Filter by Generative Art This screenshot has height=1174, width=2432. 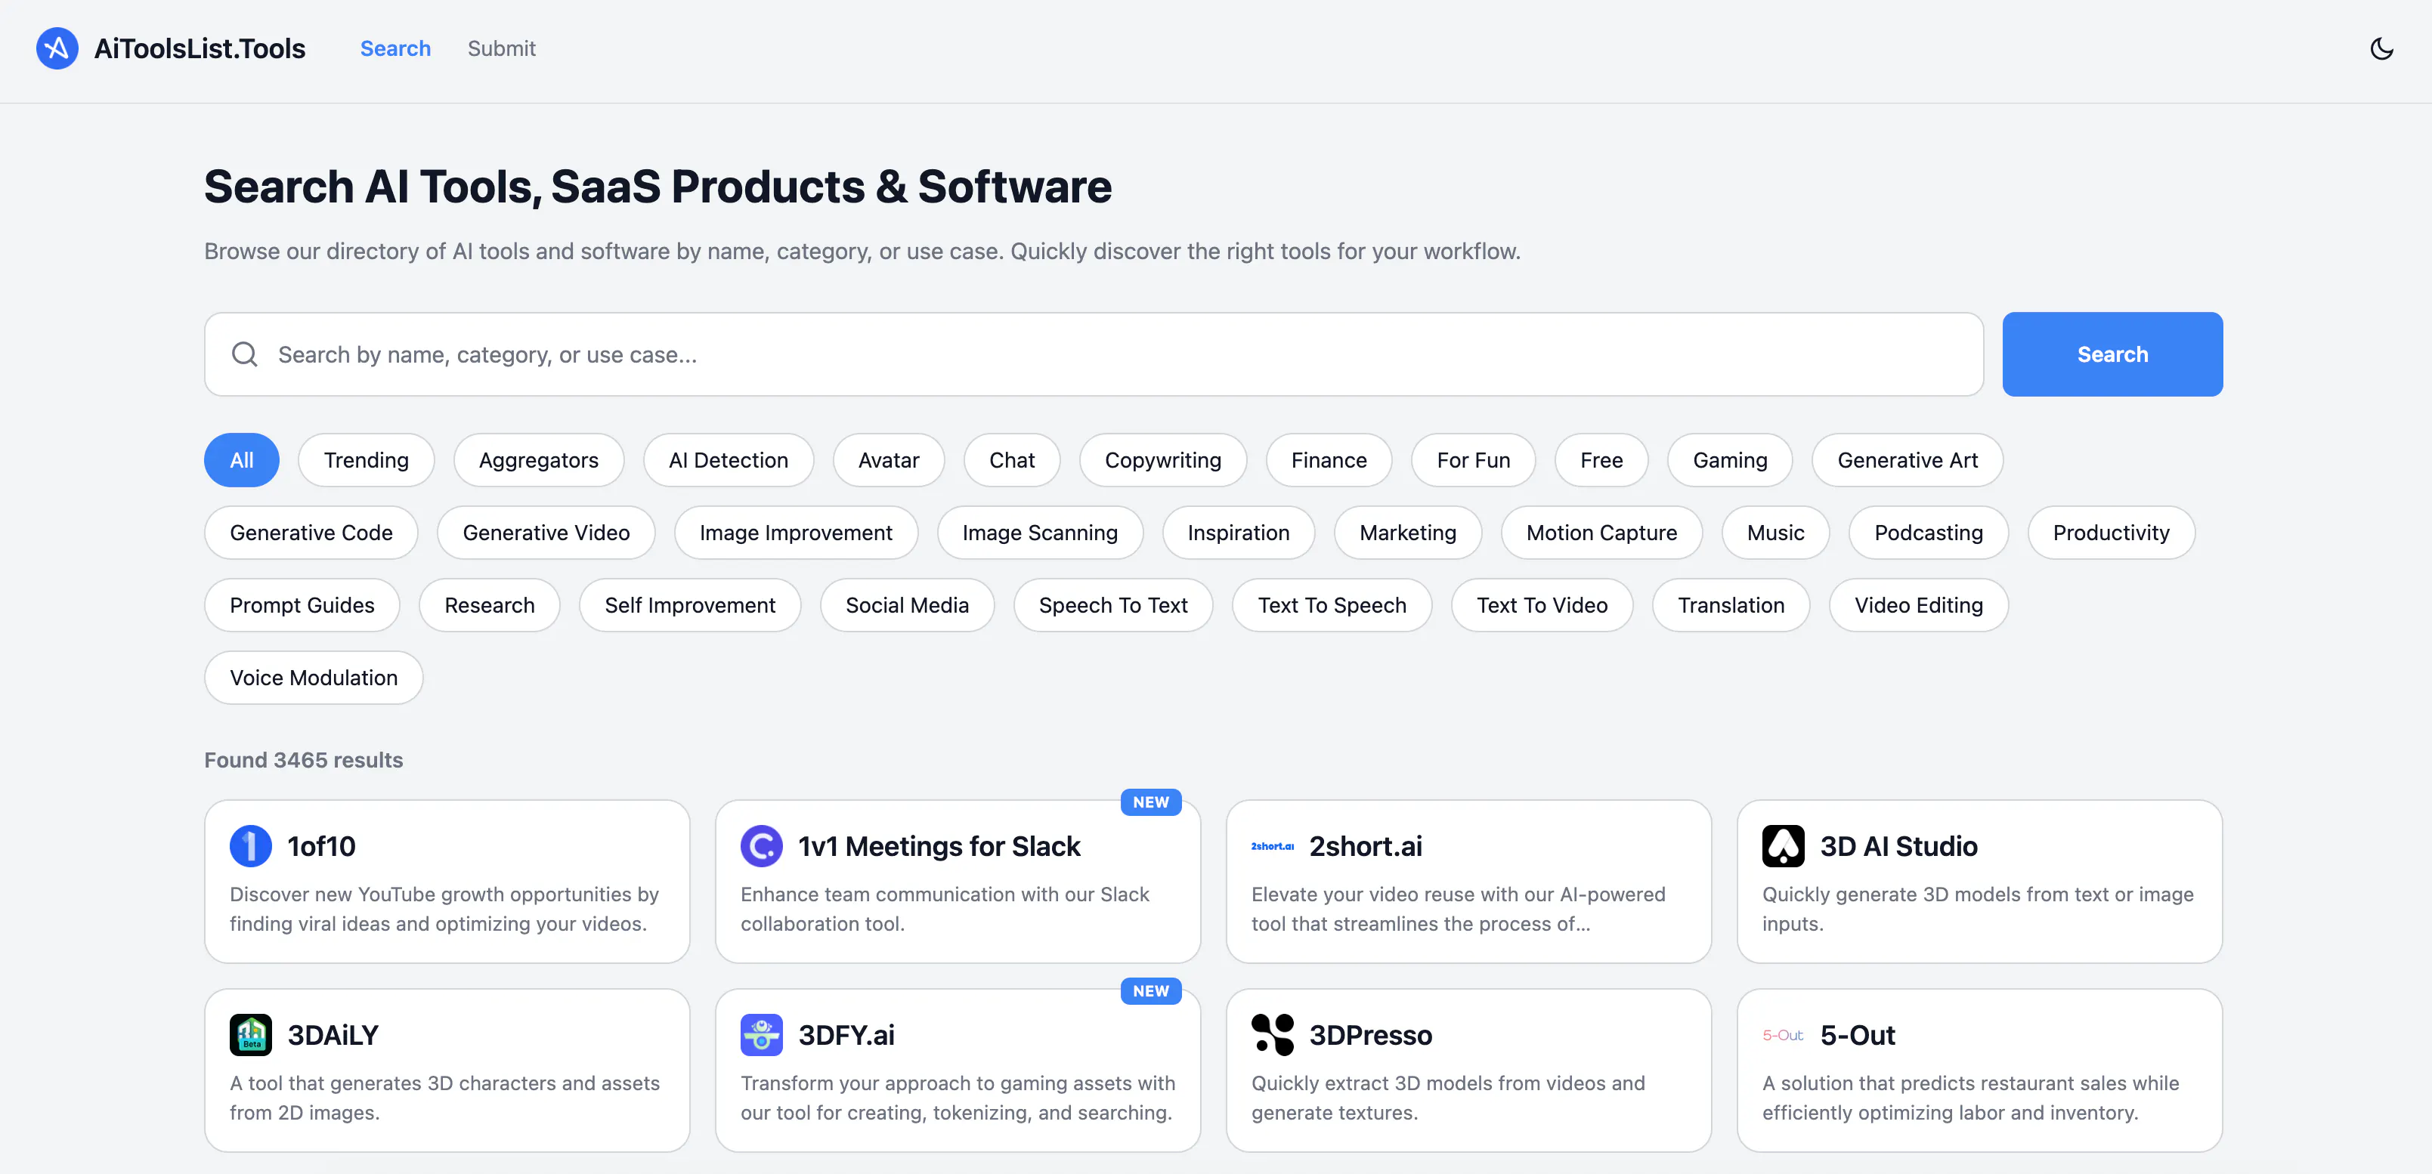tap(1907, 459)
